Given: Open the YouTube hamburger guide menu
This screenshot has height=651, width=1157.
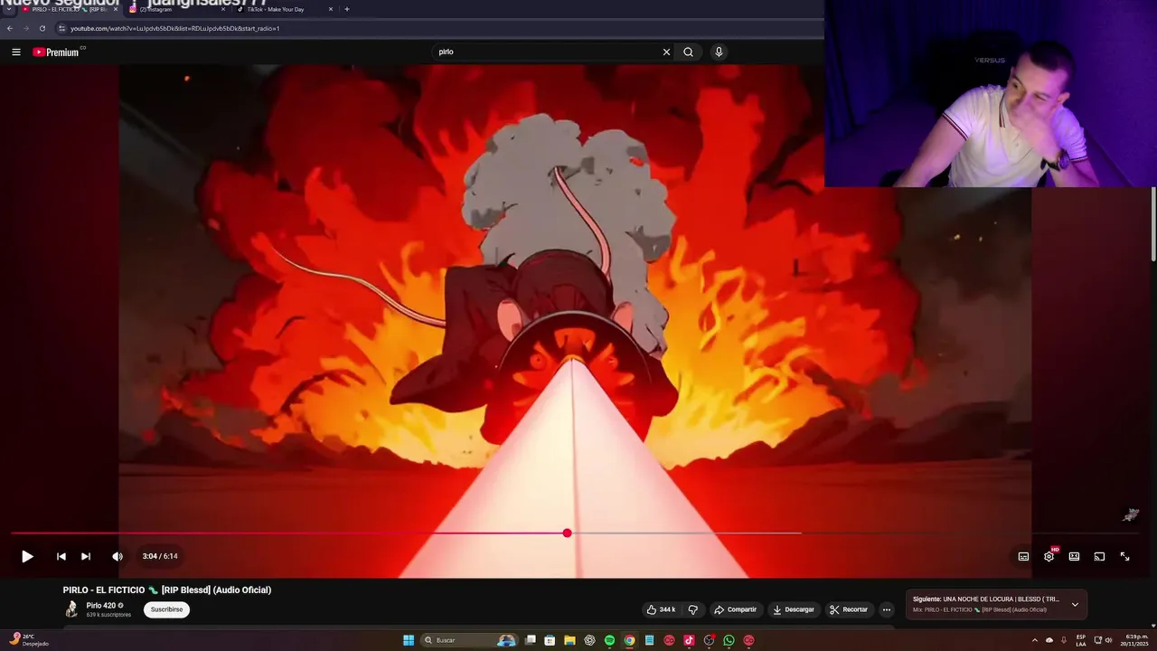Looking at the screenshot, I should (x=16, y=52).
